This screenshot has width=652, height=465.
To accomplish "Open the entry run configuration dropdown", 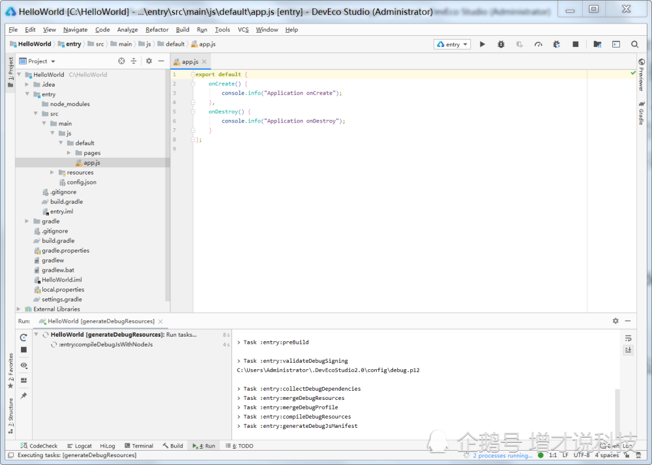I will click(x=452, y=44).
